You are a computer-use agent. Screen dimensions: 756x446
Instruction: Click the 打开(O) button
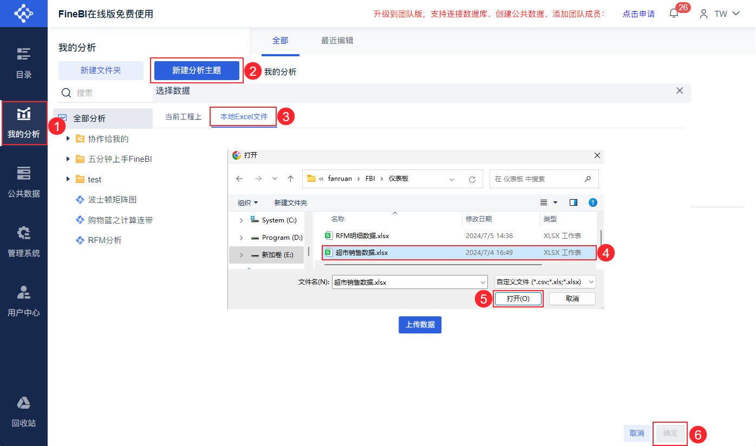[x=518, y=299]
